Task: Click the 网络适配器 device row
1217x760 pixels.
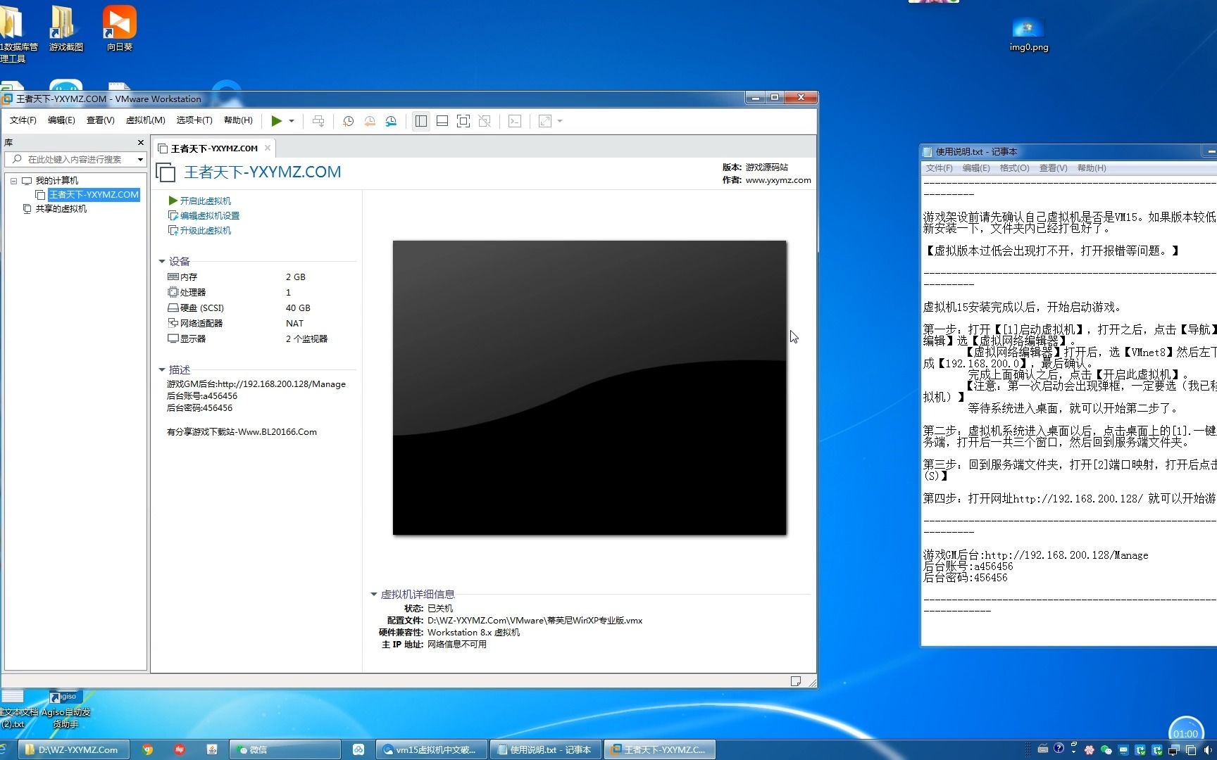Action: click(246, 324)
